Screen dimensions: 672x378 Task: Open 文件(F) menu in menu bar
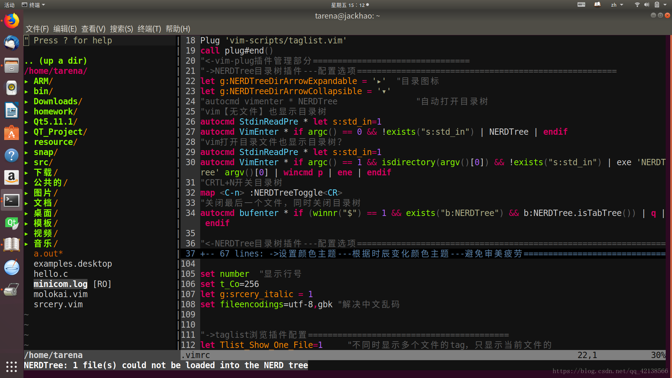click(x=37, y=29)
